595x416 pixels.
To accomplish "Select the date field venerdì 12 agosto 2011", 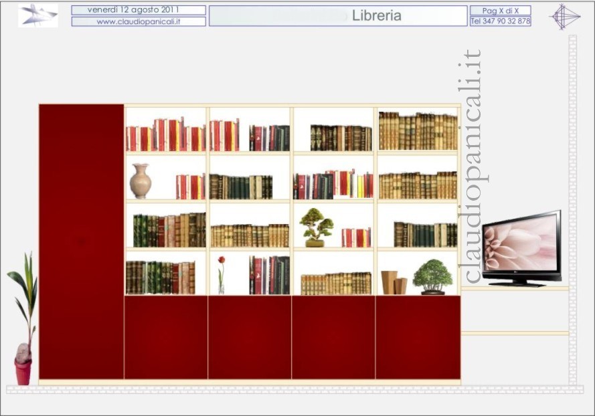I will [x=139, y=10].
